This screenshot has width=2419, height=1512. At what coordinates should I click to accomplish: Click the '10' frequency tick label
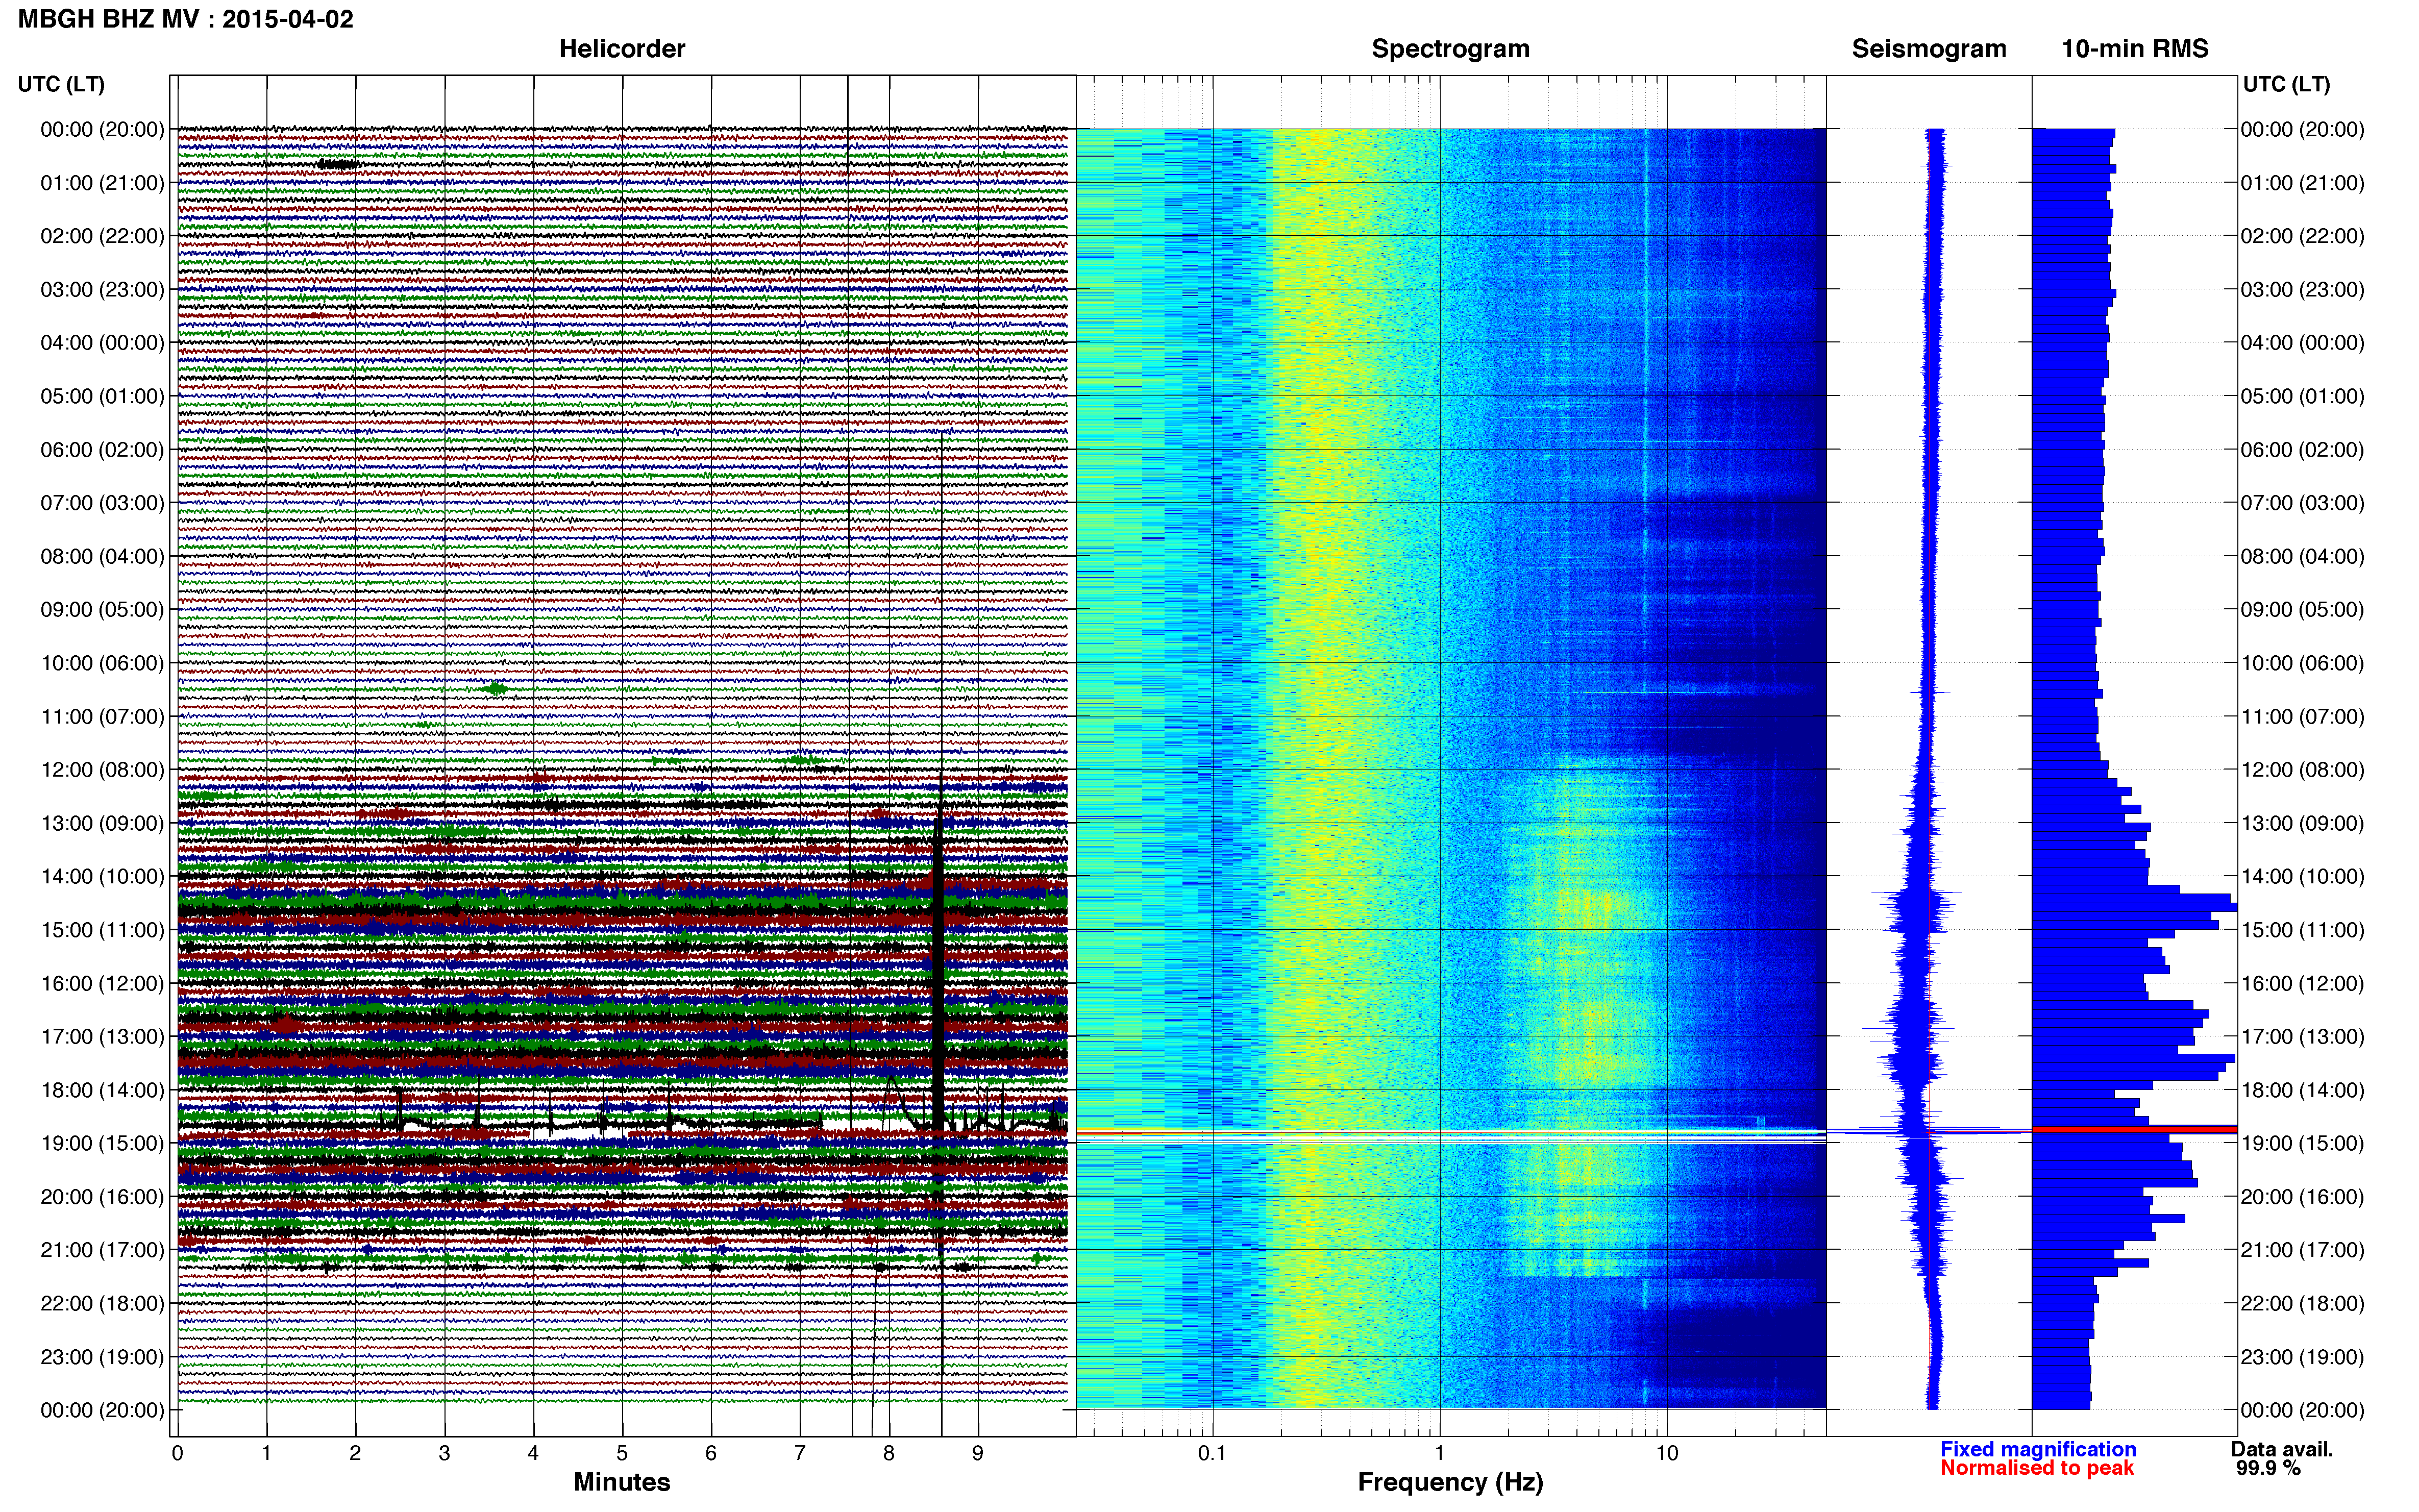1666,1453
